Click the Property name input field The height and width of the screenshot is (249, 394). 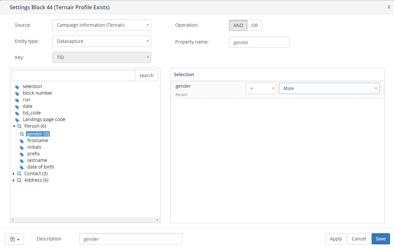[259, 42]
